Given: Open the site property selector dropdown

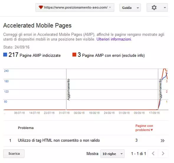Looking at the screenshot, I should pos(75,7).
